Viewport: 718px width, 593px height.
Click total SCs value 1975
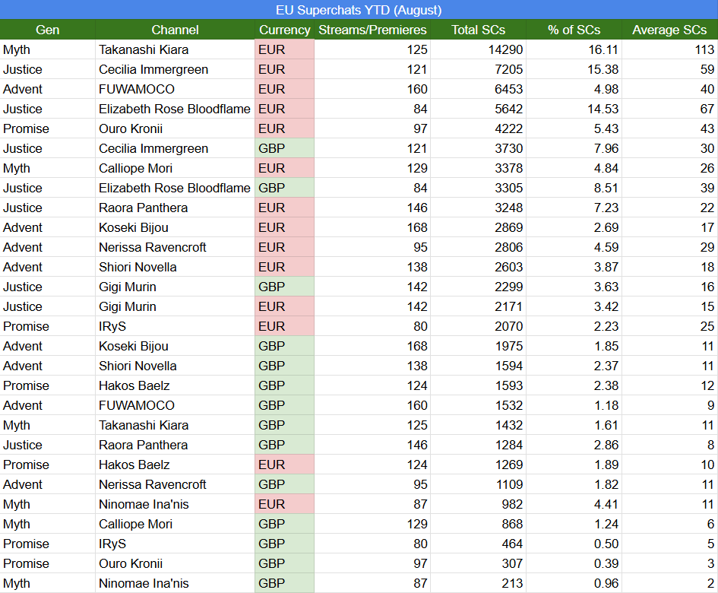click(x=508, y=346)
